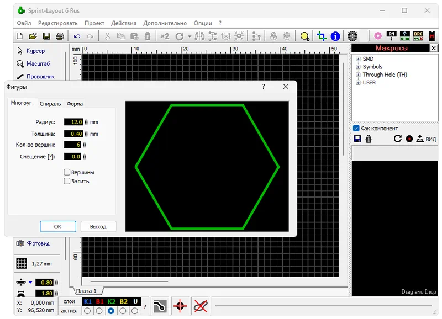The height and width of the screenshot is (319, 442).
Task: Expand the Symbols tree node
Action: pyautogui.click(x=358, y=67)
